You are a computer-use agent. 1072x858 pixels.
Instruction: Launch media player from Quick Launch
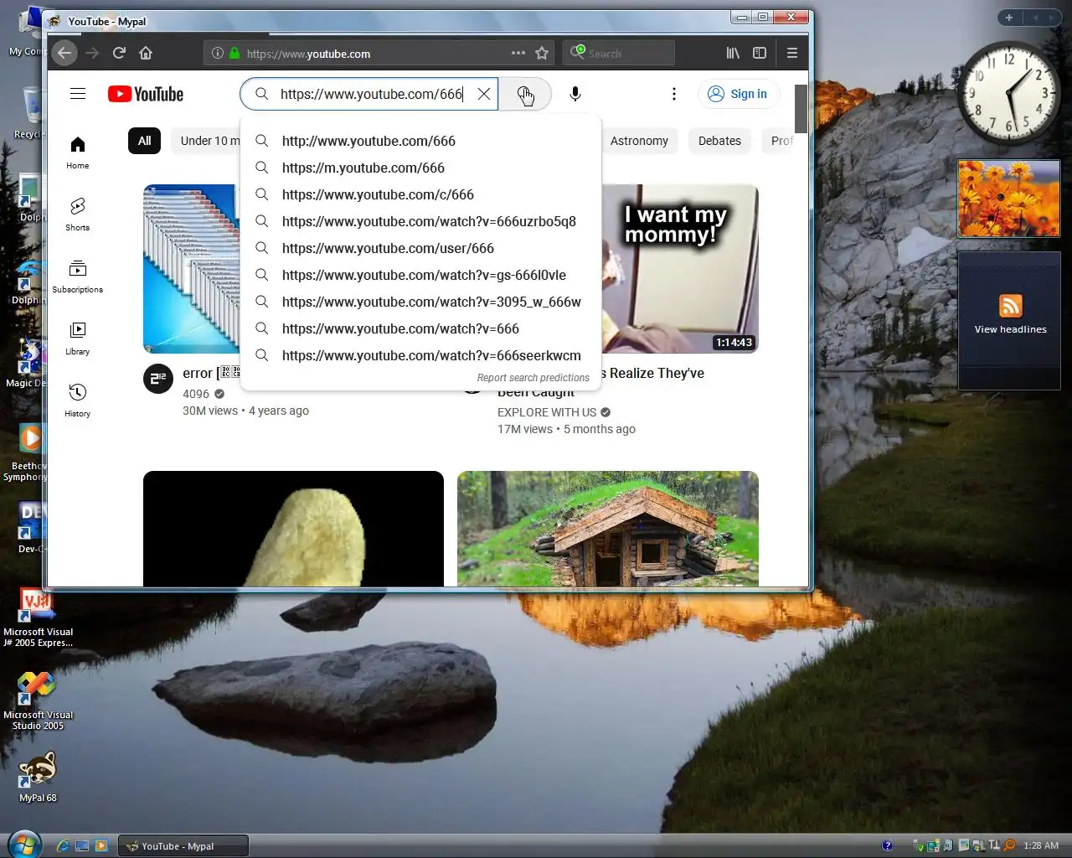click(101, 845)
